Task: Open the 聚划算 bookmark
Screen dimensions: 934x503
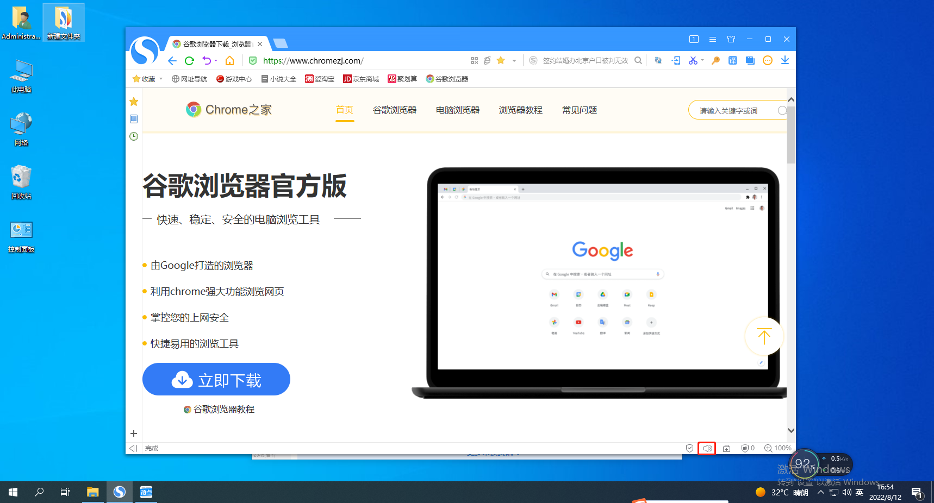Action: [x=402, y=79]
